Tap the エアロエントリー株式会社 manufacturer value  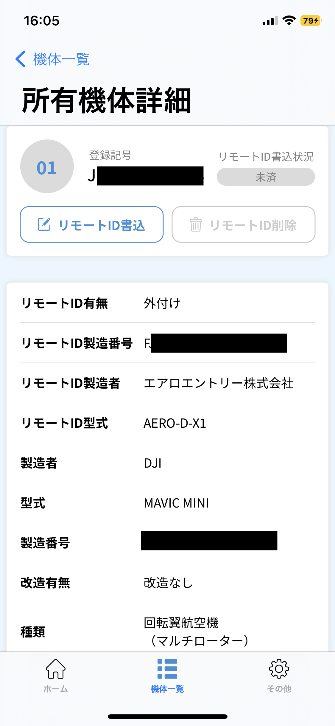pos(219,383)
